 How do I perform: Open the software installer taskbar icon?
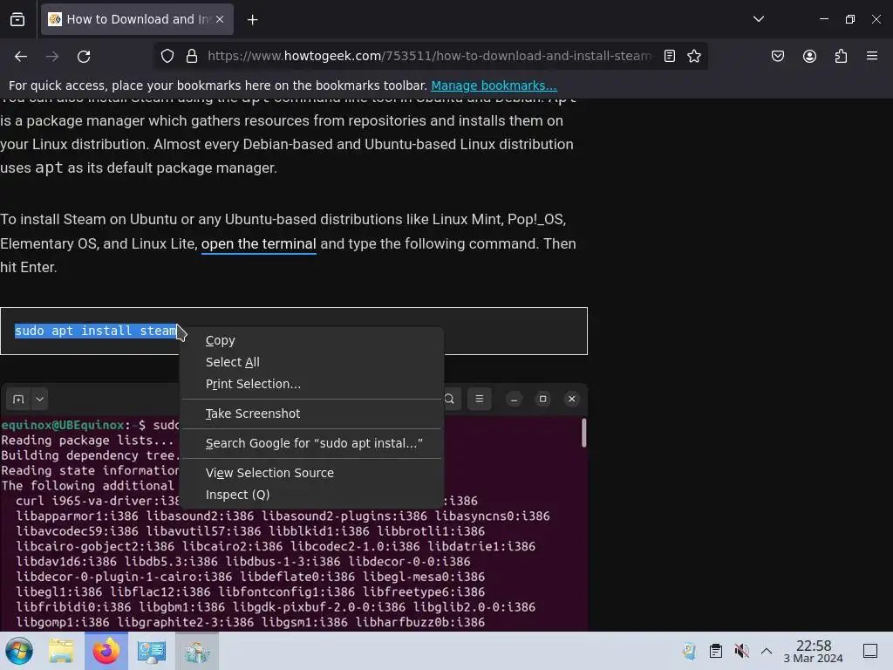pos(197,651)
